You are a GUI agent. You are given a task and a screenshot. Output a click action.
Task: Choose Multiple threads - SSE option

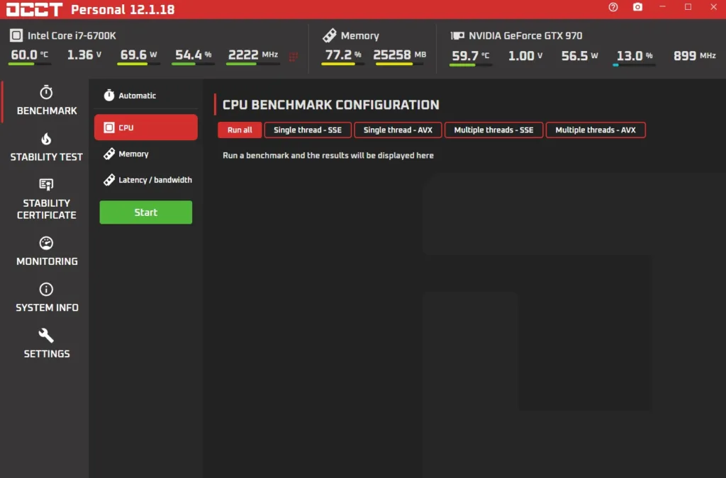493,130
